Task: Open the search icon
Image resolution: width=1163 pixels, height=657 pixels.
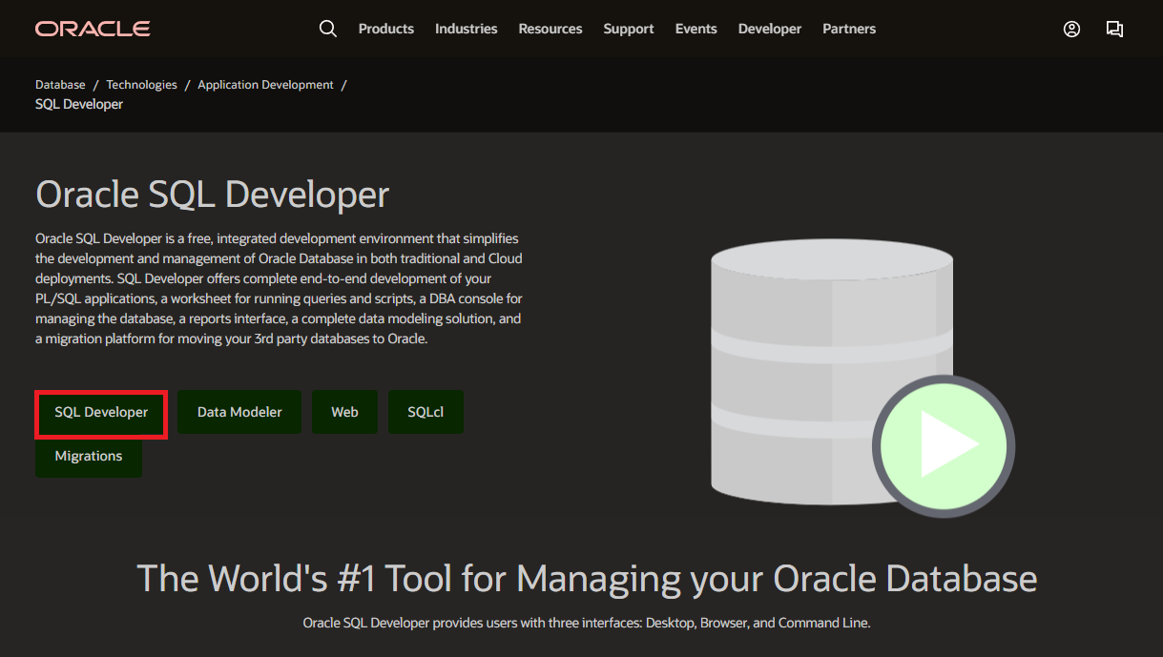Action: (327, 29)
